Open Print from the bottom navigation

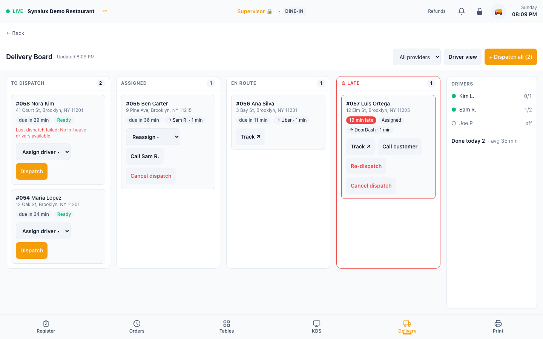498,327
